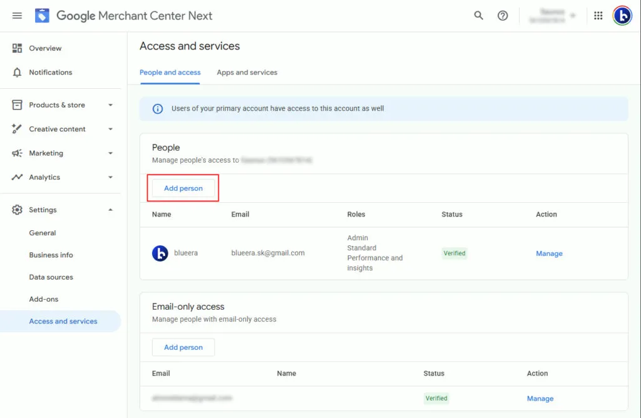Open search with the magnifier icon
Viewport: 641px width, 418px height.
(x=479, y=16)
